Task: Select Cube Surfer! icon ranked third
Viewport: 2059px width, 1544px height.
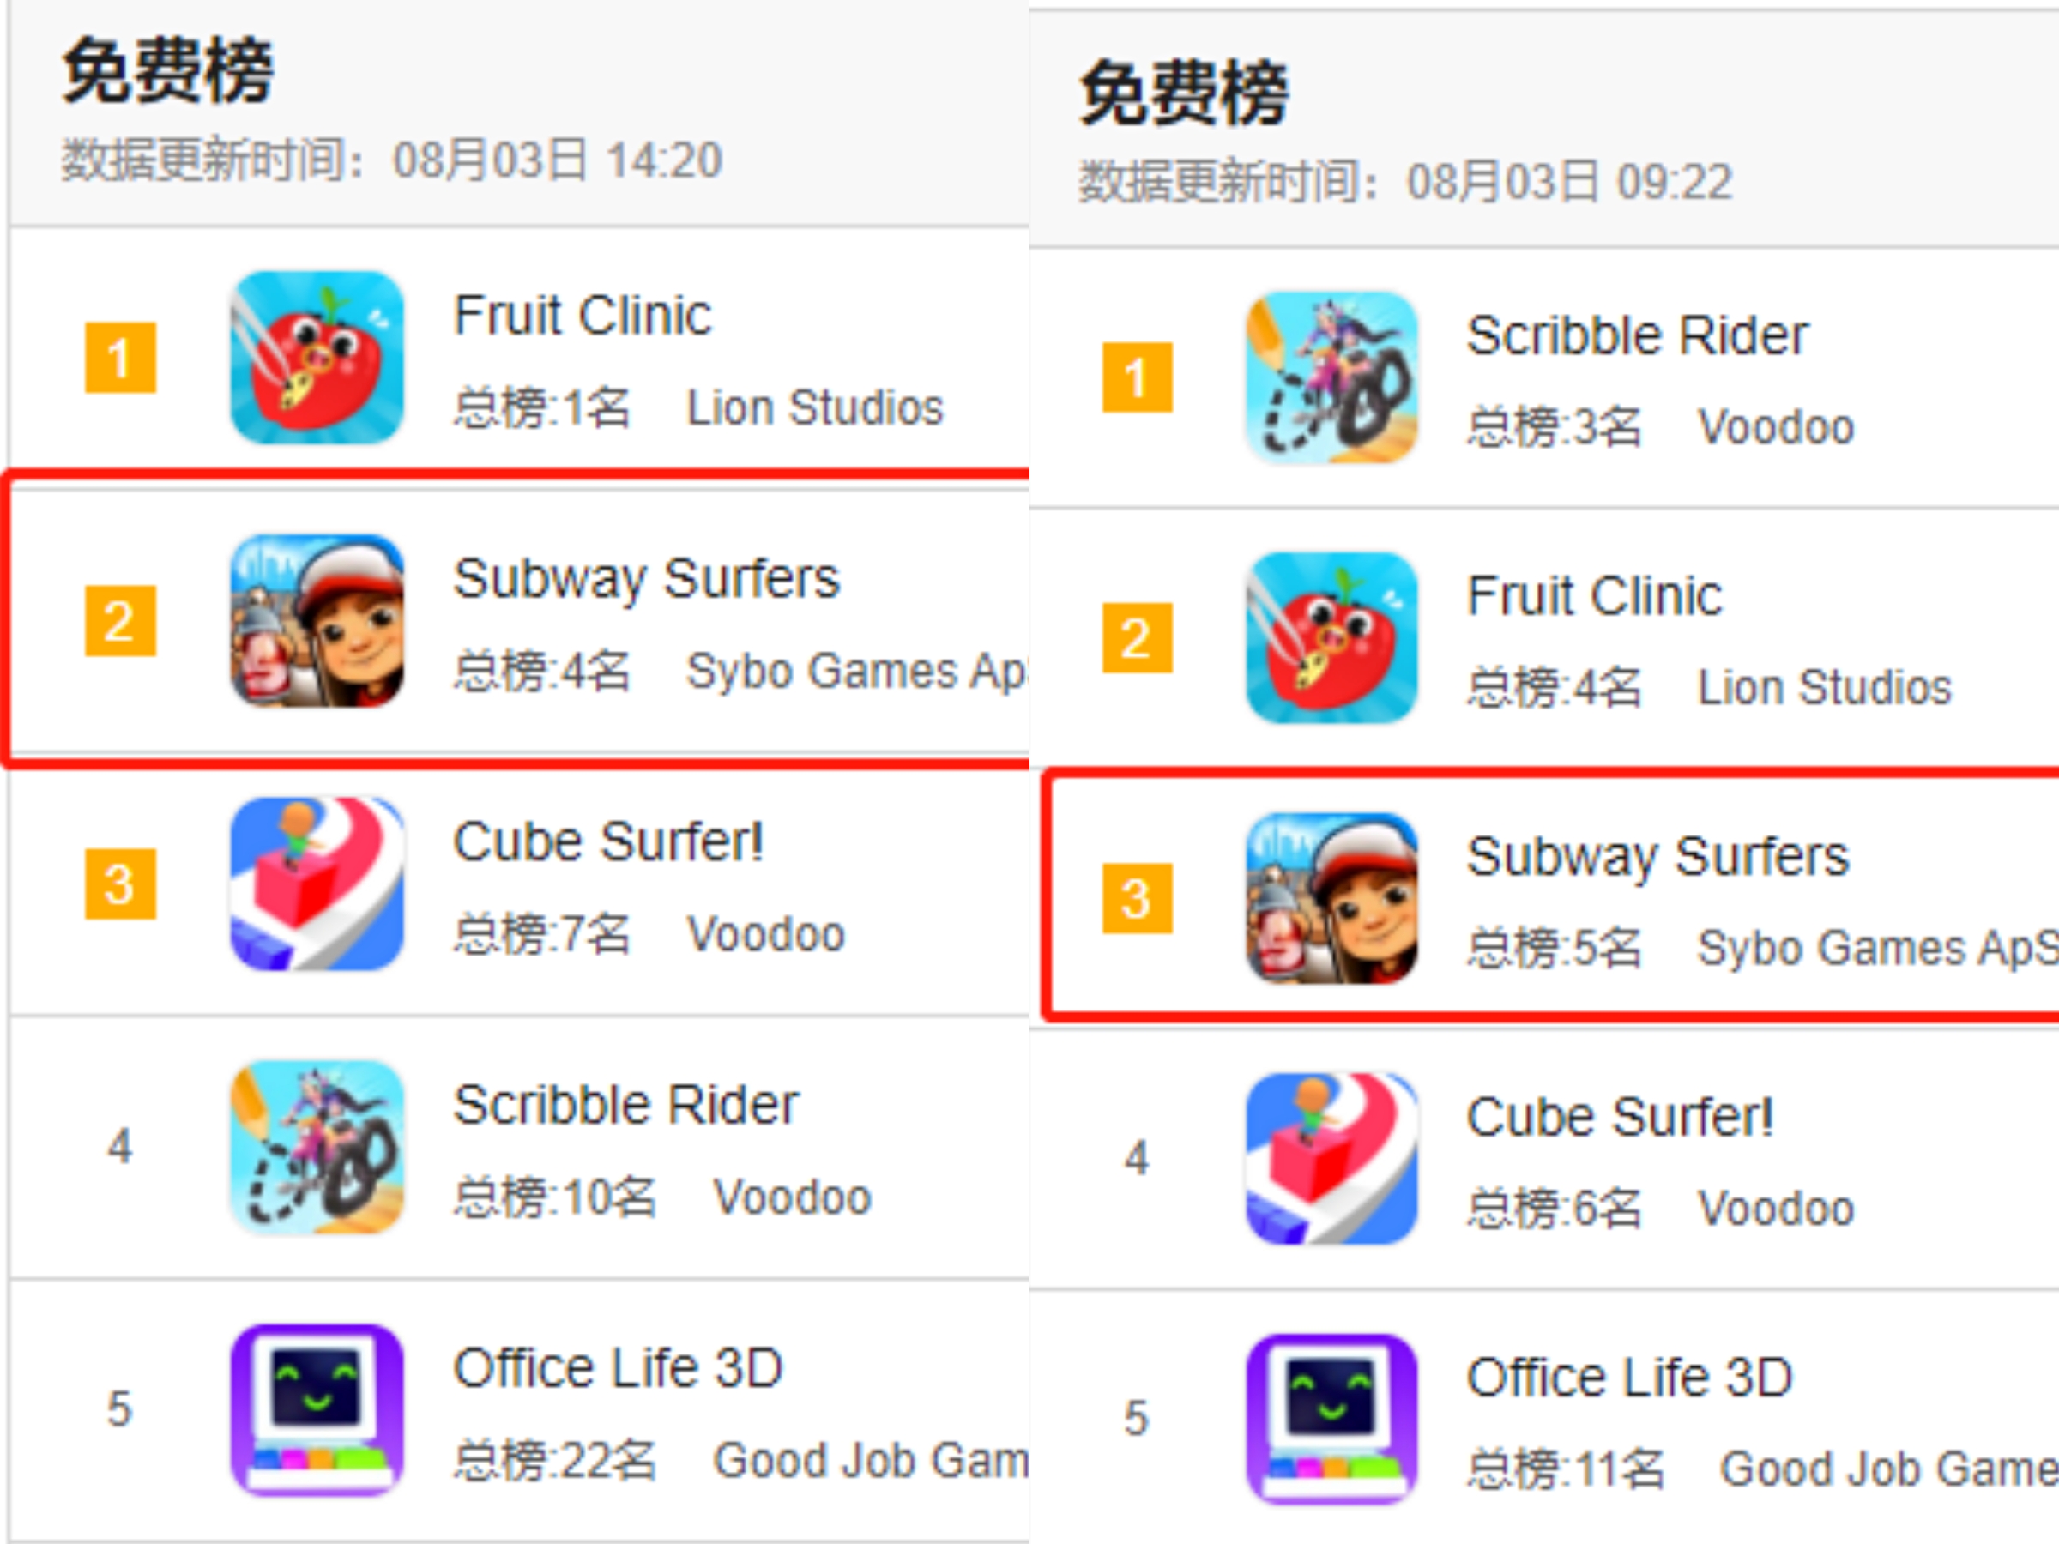Action: coord(317,884)
